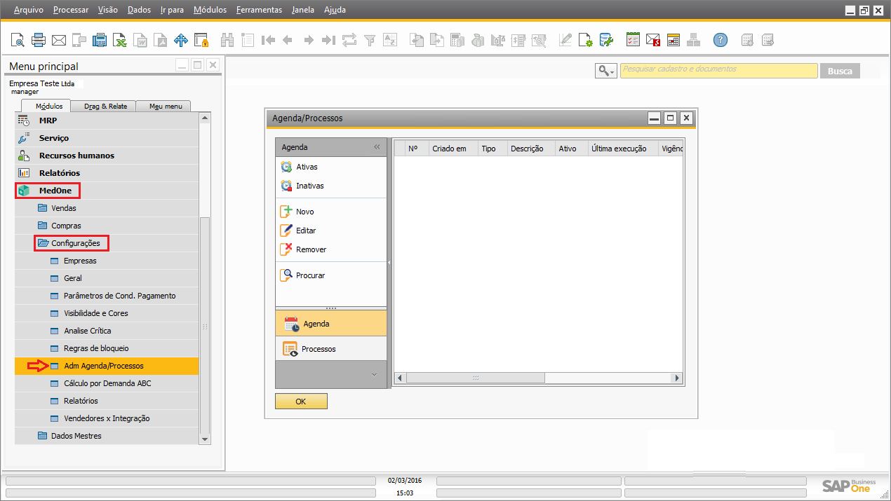Screen dimensions: 891x501
Task: Open the Processar menu
Action: tap(71, 10)
